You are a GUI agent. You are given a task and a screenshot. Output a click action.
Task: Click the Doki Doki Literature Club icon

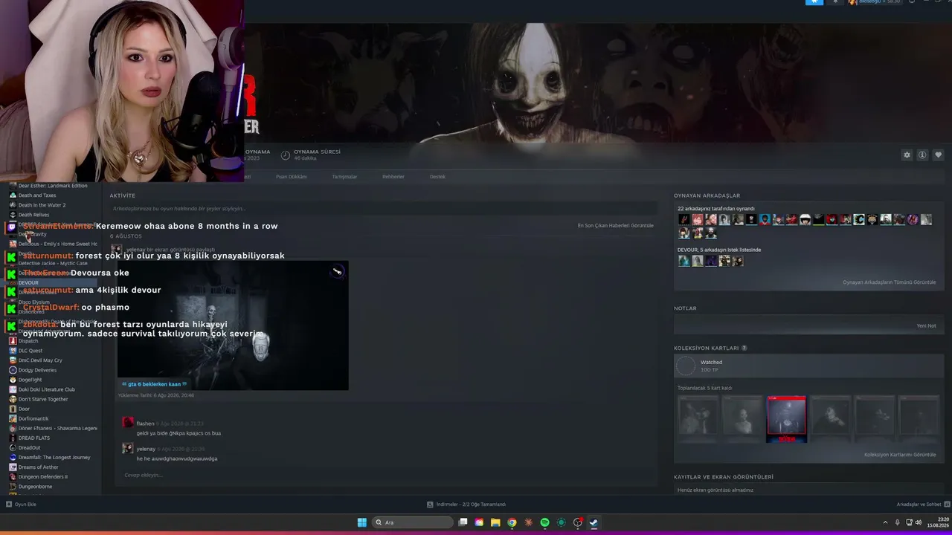pos(13,389)
